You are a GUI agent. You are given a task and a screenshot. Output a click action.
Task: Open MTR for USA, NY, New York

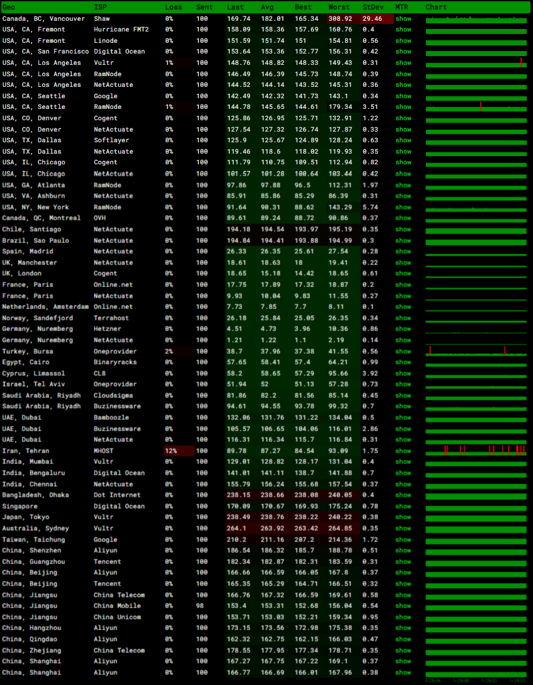[403, 207]
